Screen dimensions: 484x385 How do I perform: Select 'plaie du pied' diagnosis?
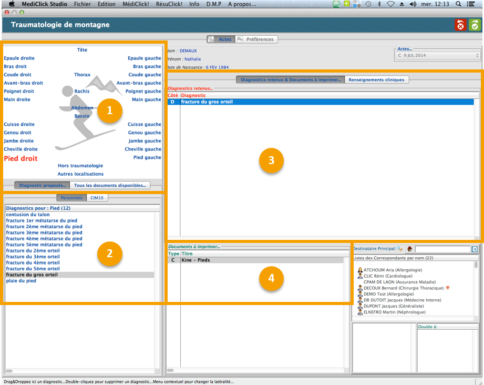coord(21,281)
